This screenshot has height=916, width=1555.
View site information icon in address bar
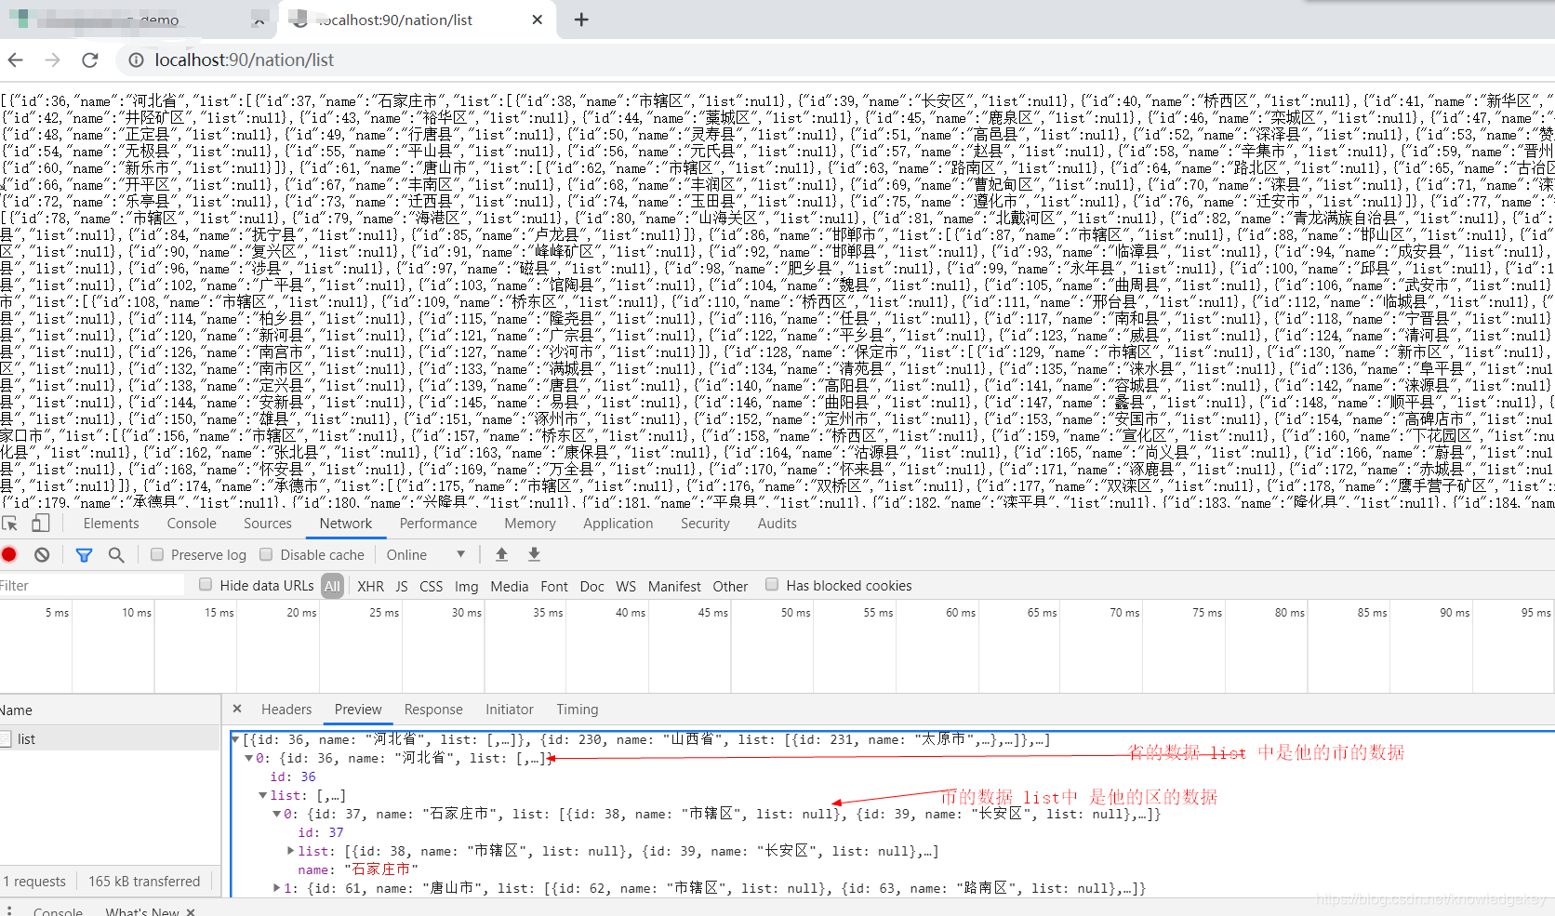tap(136, 60)
